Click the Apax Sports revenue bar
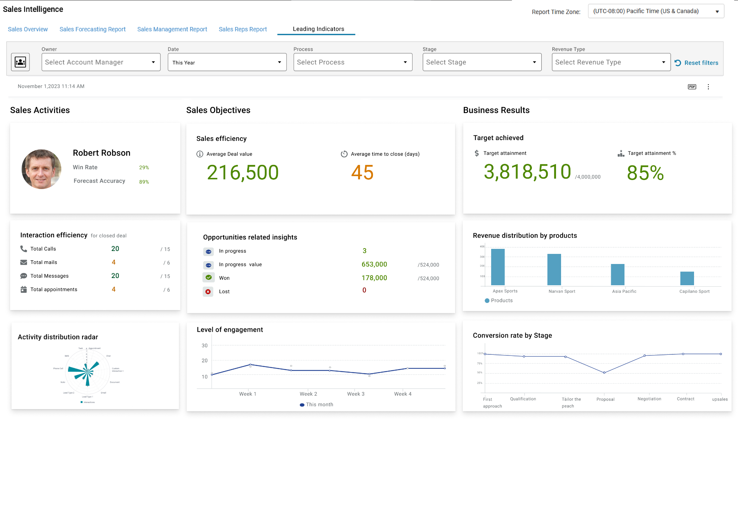This screenshot has width=738, height=524. [498, 267]
